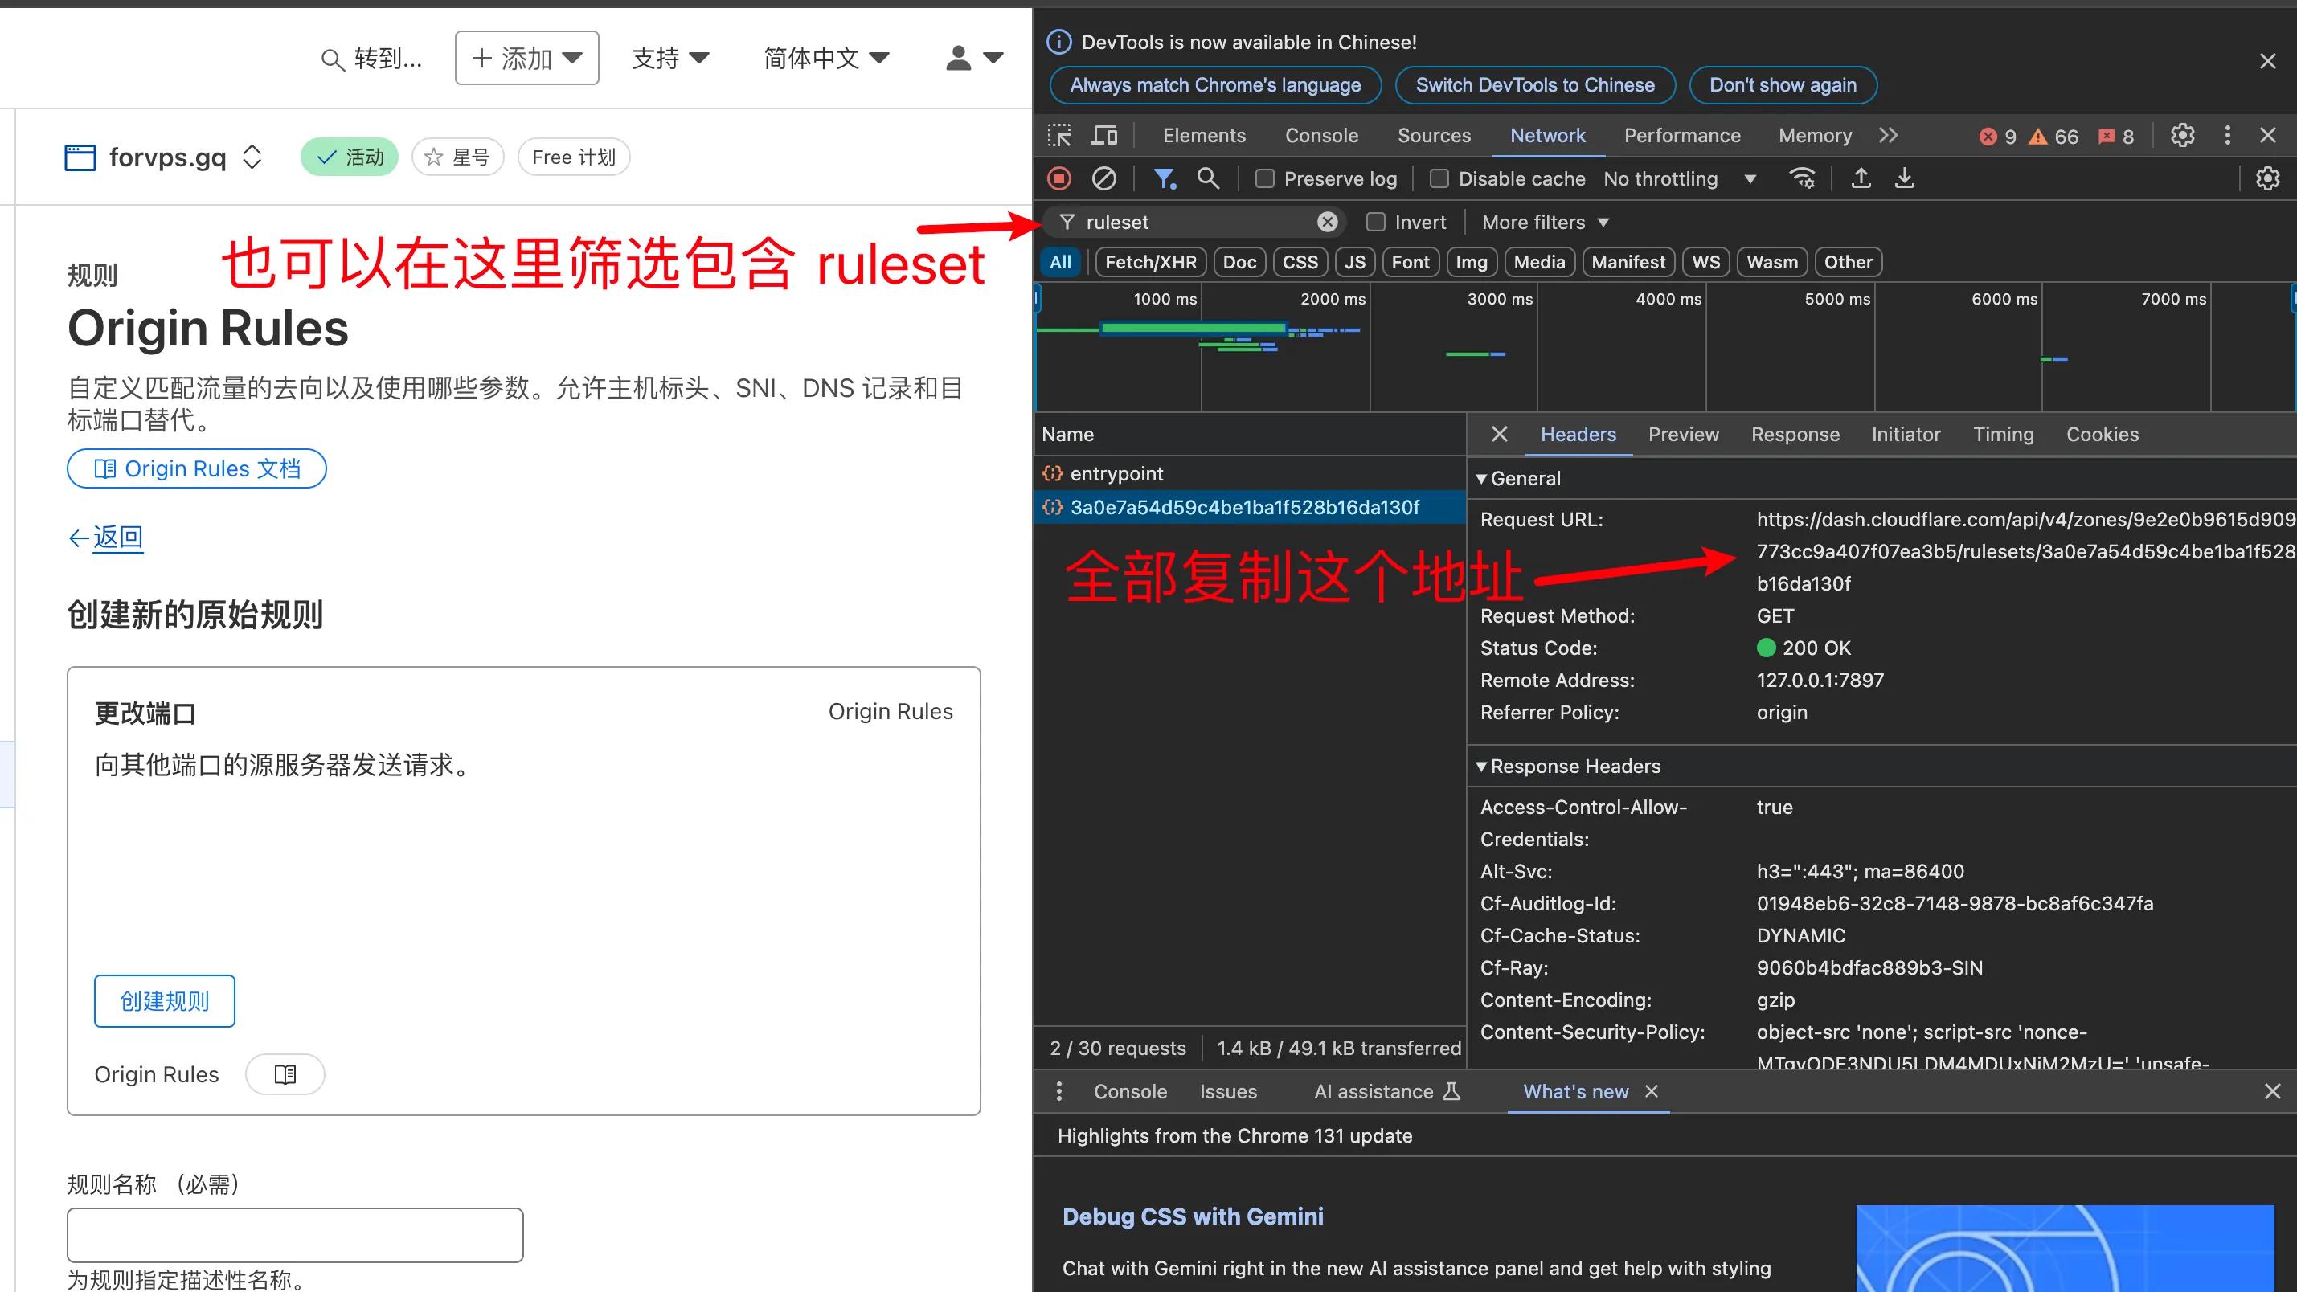This screenshot has width=2297, height=1292.
Task: Open the 简体中文 language dropdown
Action: (x=826, y=58)
